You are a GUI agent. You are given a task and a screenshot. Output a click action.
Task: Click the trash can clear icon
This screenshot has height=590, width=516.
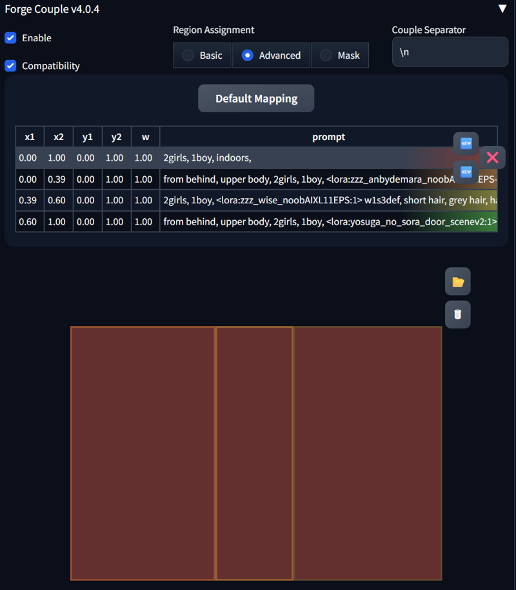click(x=457, y=314)
